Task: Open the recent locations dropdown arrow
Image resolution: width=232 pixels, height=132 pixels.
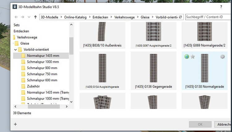Action: (29, 17)
